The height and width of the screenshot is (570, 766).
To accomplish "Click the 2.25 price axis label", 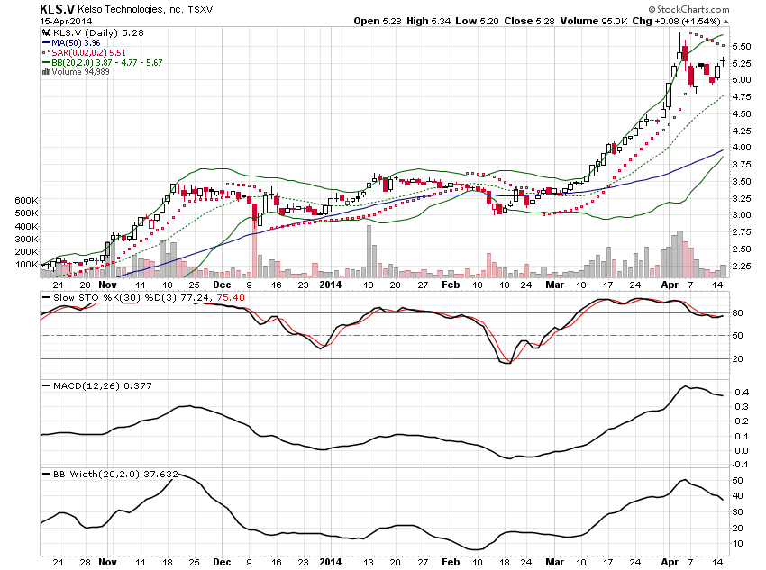I will [x=742, y=266].
